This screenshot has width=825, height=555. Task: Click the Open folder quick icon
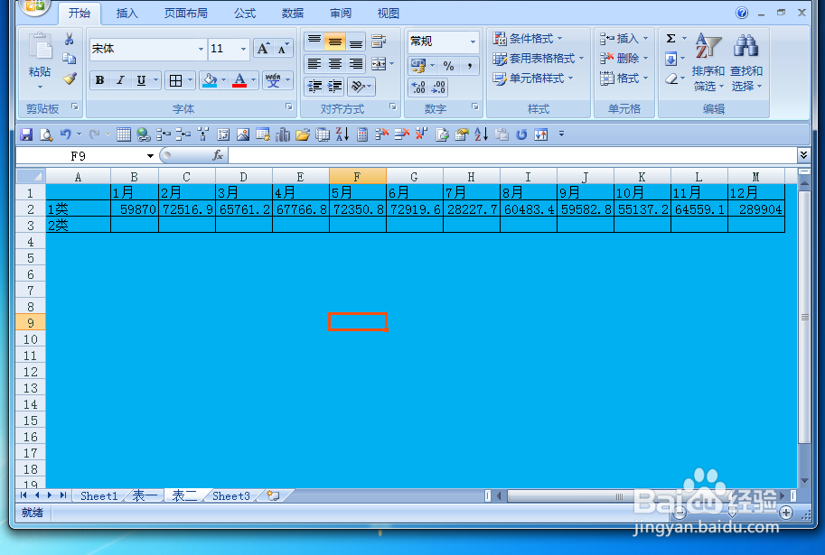[303, 135]
